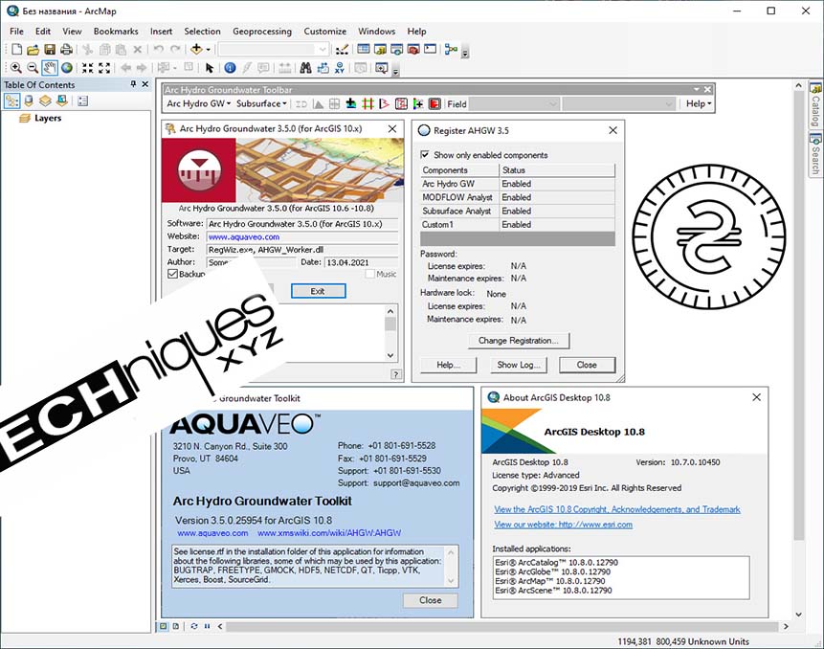Image resolution: width=824 pixels, height=649 pixels.
Task: Click the Print icon in Standard toolbar
Action: click(x=66, y=50)
